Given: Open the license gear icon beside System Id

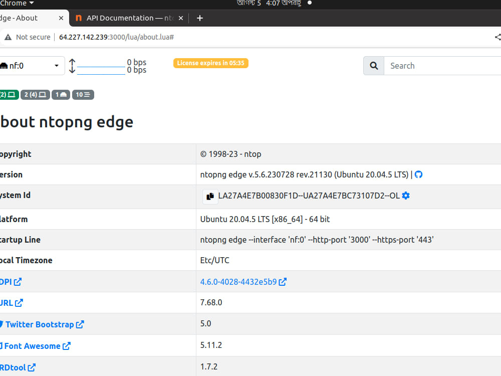Looking at the screenshot, I should [x=406, y=196].
